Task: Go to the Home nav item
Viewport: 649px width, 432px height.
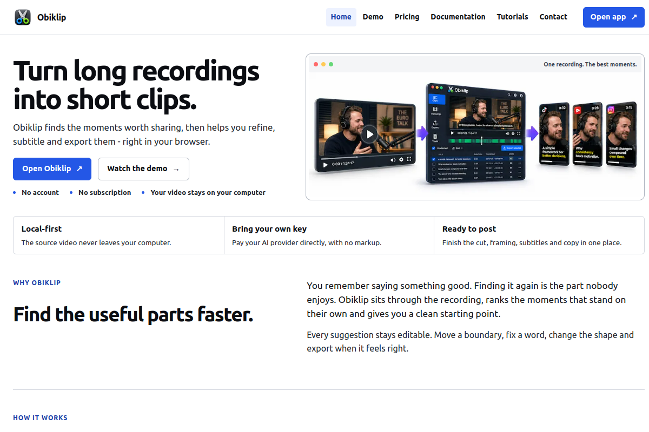Action: click(341, 17)
